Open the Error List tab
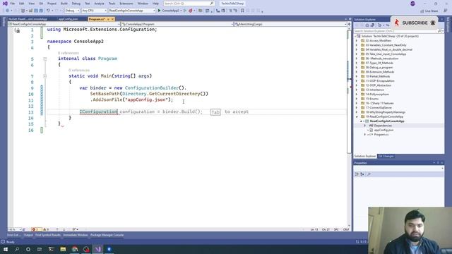Viewport: 452px width, 254px height. [x=14, y=235]
